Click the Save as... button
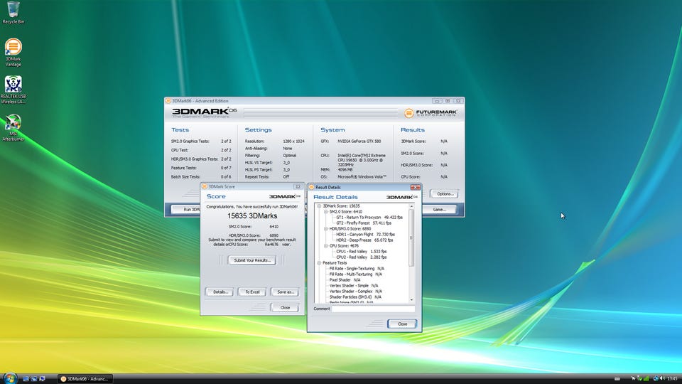Image resolution: width=682 pixels, height=384 pixels. click(x=285, y=292)
